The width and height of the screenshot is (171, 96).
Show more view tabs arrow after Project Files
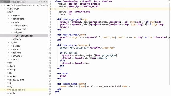[27, 2]
